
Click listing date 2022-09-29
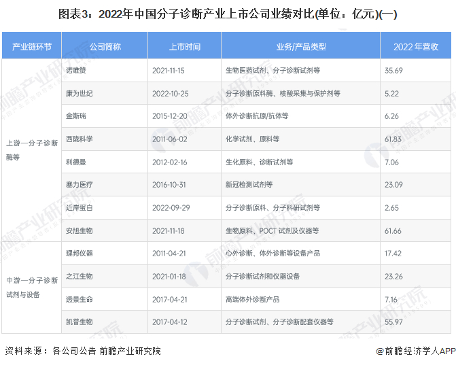171,208
